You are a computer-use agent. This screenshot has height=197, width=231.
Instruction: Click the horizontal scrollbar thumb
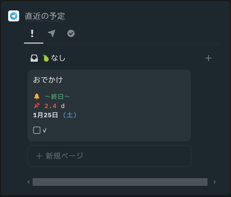[x=120, y=182]
